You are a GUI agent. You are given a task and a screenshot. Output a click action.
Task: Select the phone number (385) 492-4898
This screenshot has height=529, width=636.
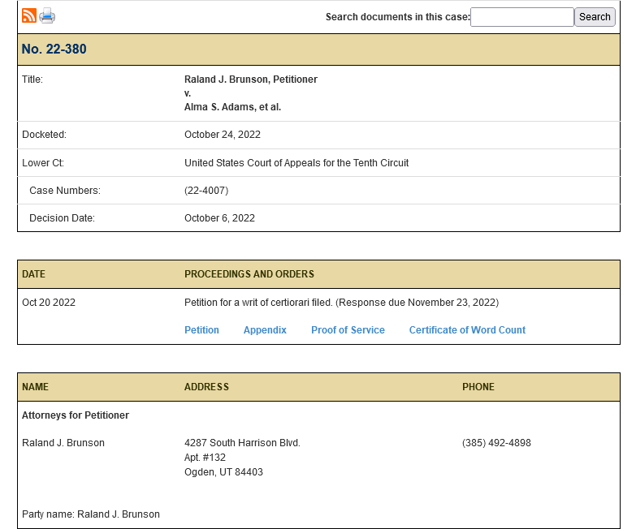tap(496, 443)
